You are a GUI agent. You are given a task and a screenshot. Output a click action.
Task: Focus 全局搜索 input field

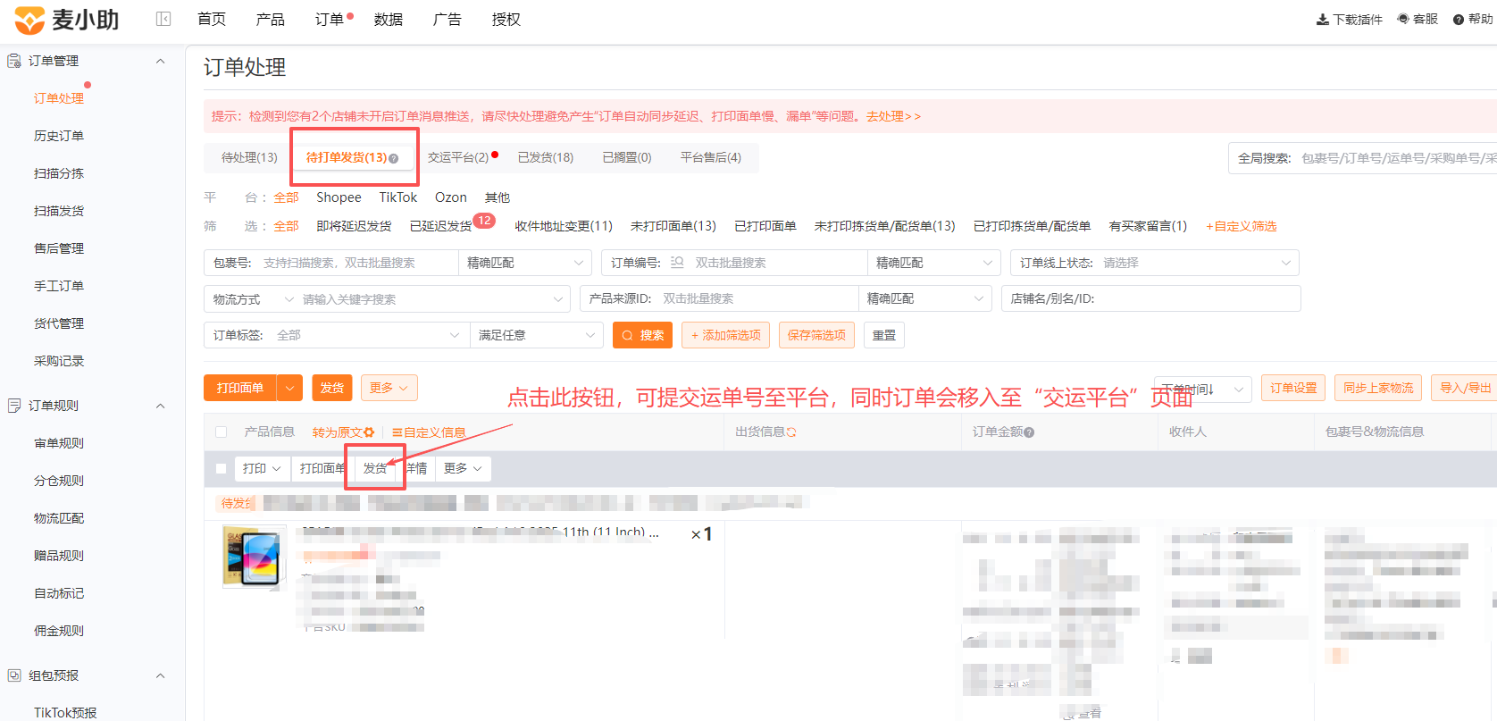pyautogui.click(x=1397, y=158)
